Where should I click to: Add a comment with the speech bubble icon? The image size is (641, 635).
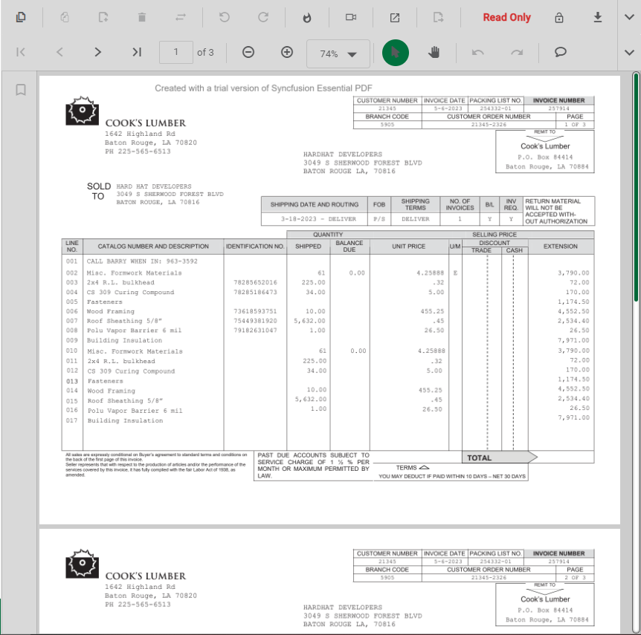(x=561, y=52)
